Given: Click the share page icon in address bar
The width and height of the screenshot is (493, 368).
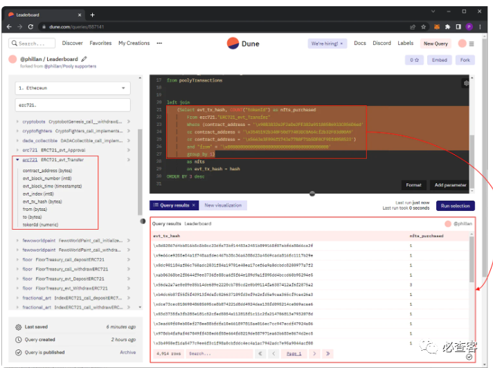Looking at the screenshot, I should pyautogui.click(x=413, y=27).
